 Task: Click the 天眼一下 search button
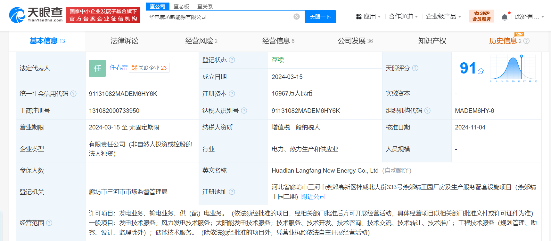point(320,17)
